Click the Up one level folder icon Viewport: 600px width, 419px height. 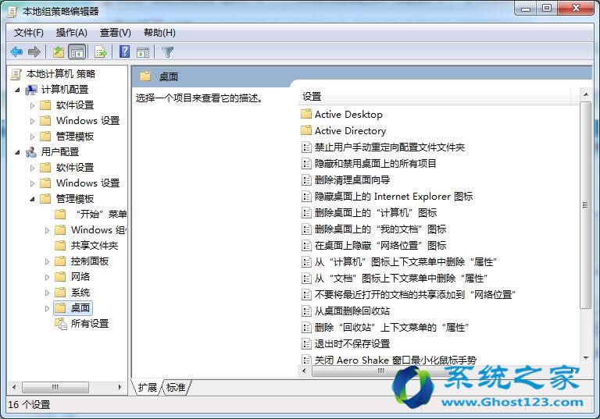click(59, 51)
